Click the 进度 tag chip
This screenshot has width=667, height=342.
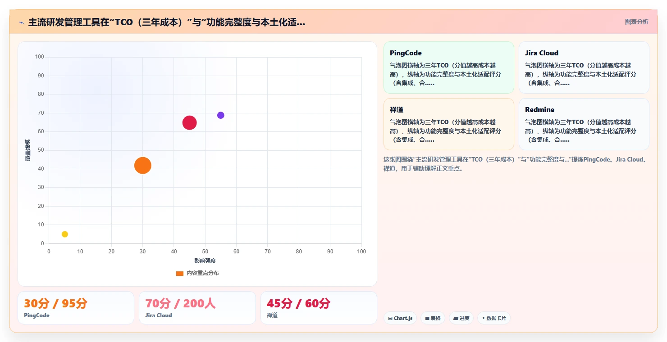[x=461, y=318]
